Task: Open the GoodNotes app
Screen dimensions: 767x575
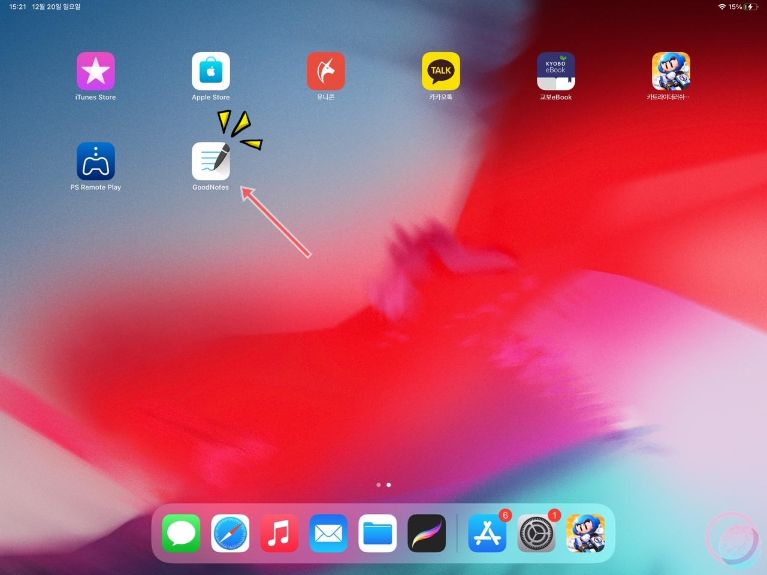Action: (211, 161)
